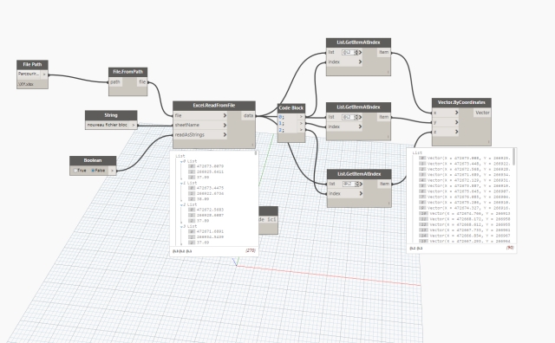Click value 38.09 in Excel preview

click(203, 199)
